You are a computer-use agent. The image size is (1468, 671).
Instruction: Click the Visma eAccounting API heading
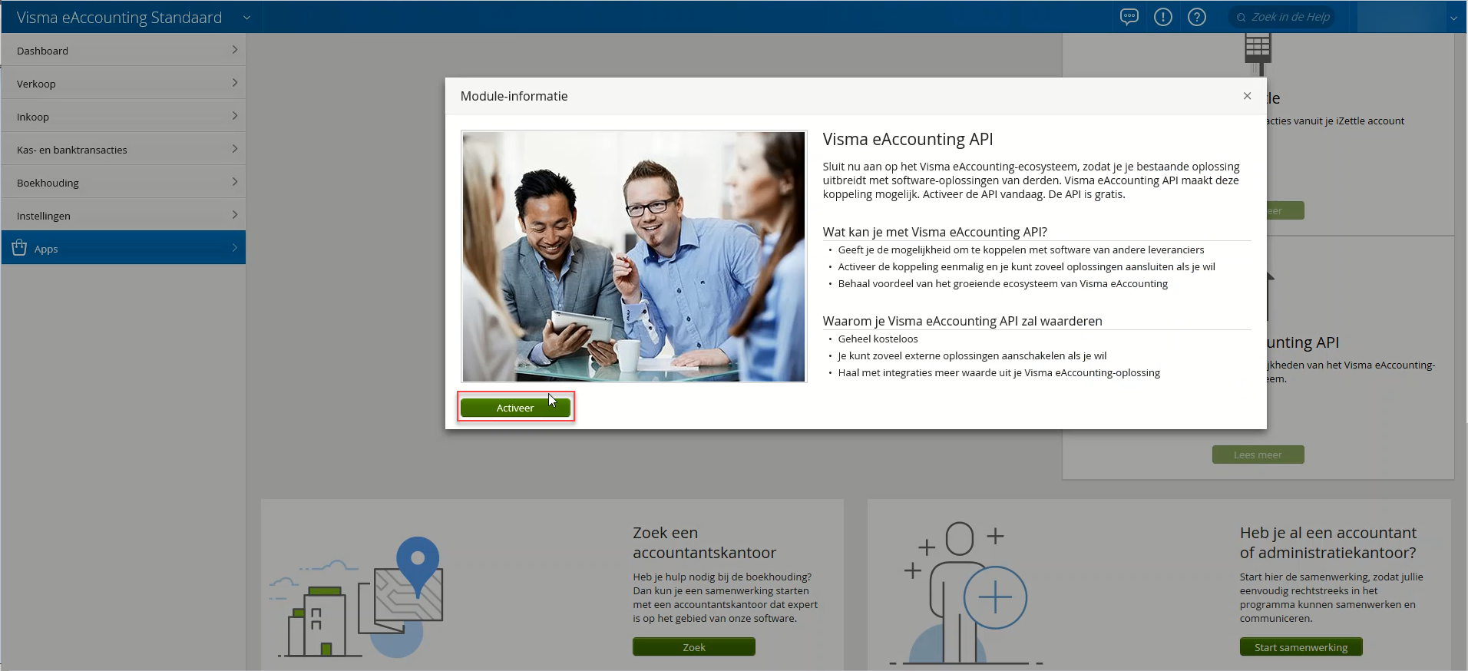click(908, 139)
